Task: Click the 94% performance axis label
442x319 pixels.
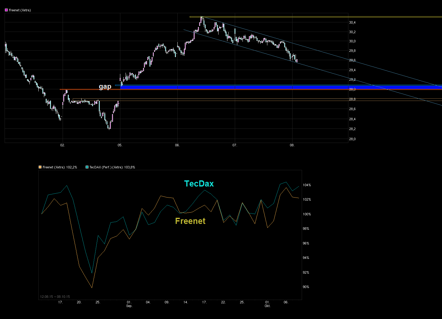Action: point(306,258)
